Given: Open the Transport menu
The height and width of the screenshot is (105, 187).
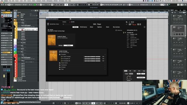Looking at the screenshot, I should tap(39, 1).
